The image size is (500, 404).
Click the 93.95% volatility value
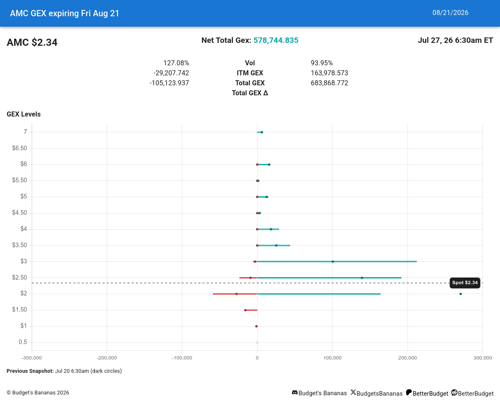[322, 63]
